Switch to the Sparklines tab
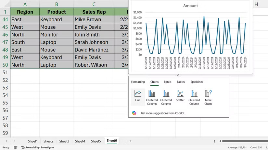The height and width of the screenshot is (150, 268). 197,82
